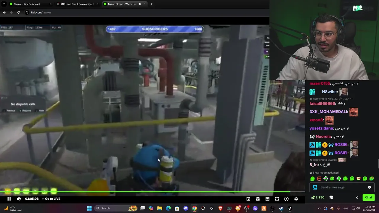Go back in browser history
The width and height of the screenshot is (379, 213).
click(x=4, y=12)
